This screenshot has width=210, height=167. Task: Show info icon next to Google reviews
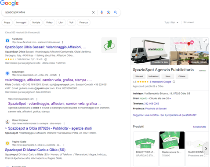(x=174, y=82)
